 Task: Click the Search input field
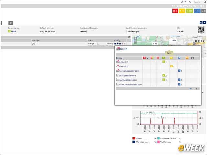(198, 2)
